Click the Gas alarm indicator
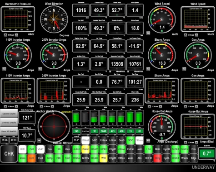This screenshot has width=216, height=172. click(50, 149)
